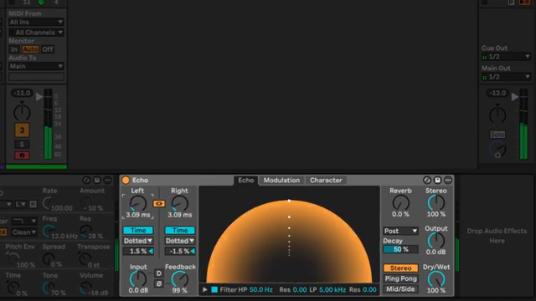Click the Dry/Wet knob
The height and width of the screenshot is (301, 536).
coord(436,279)
